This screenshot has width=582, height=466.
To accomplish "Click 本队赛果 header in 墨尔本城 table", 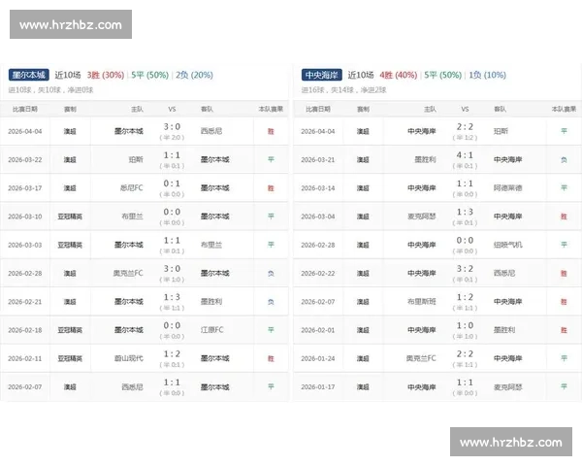I will click(x=271, y=109).
